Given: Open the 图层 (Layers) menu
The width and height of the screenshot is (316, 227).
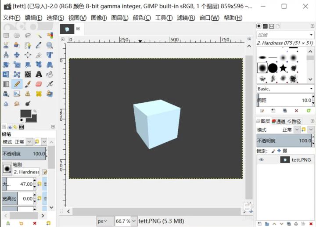Looking at the screenshot, I should click(120, 18).
